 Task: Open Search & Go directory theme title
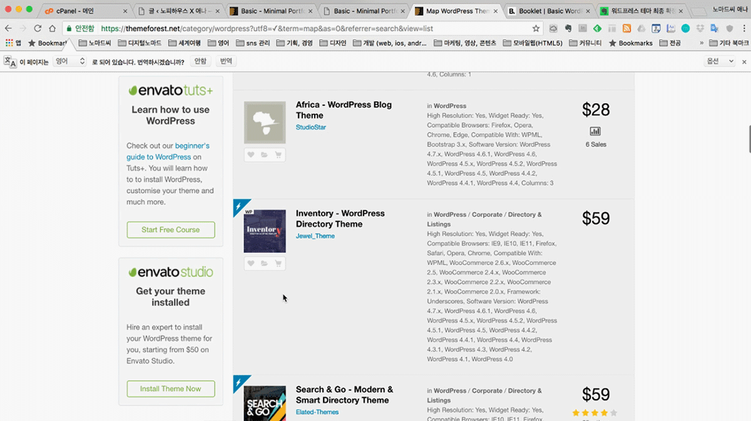pos(345,395)
